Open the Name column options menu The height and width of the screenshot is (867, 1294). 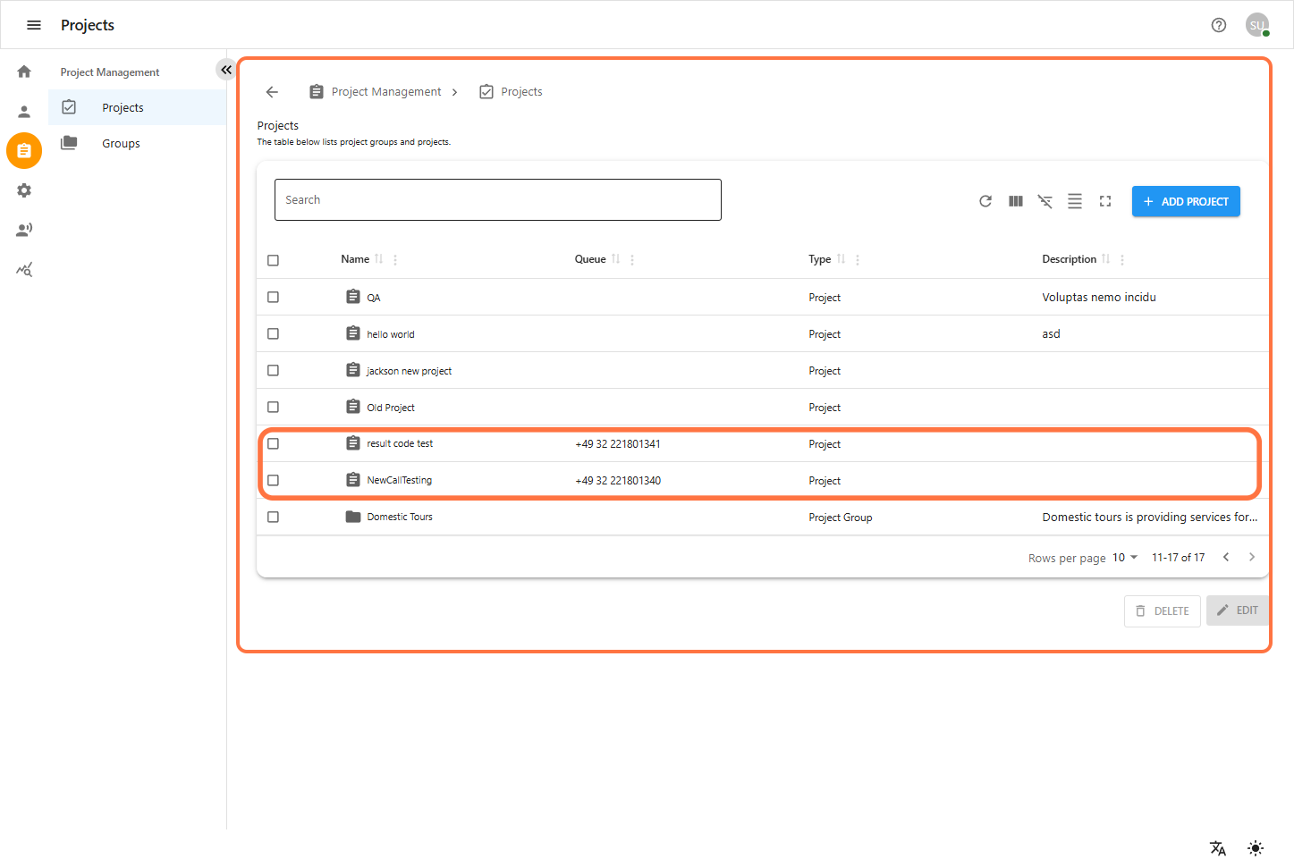(x=395, y=260)
